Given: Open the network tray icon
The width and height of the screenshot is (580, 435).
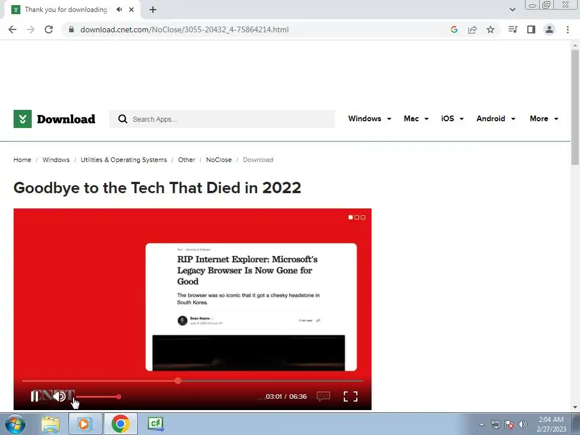Looking at the screenshot, I should pos(495,424).
